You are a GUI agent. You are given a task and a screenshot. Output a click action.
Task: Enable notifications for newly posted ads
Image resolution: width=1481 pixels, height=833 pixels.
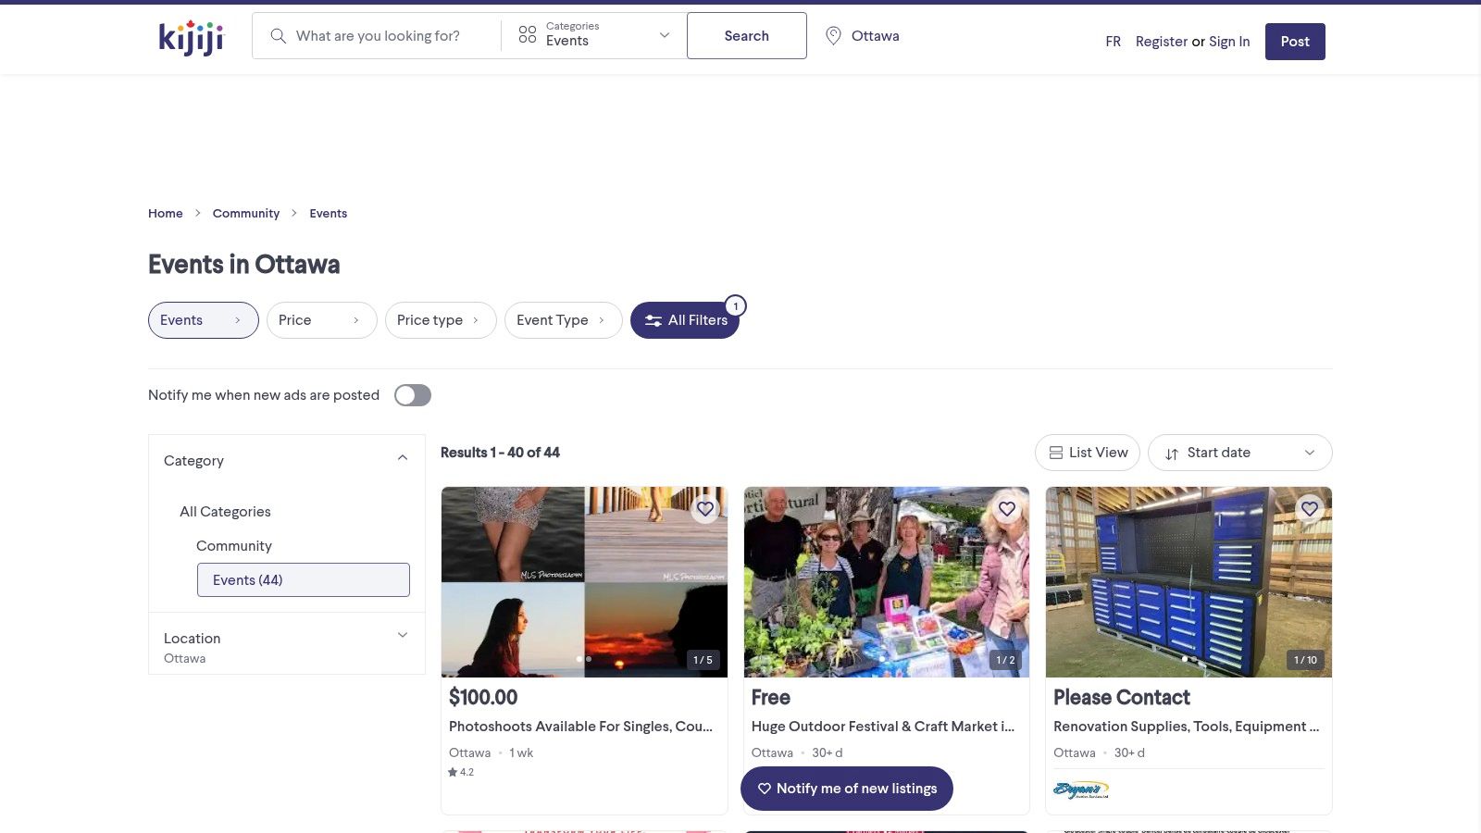coord(412,395)
